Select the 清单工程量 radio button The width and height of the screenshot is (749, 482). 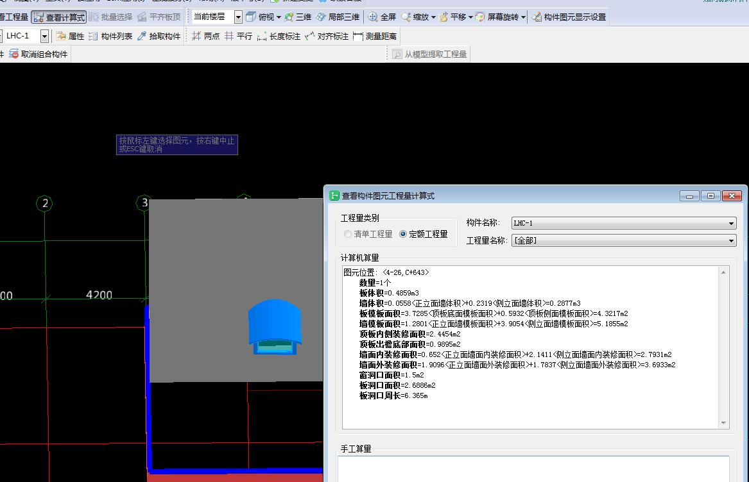[348, 234]
